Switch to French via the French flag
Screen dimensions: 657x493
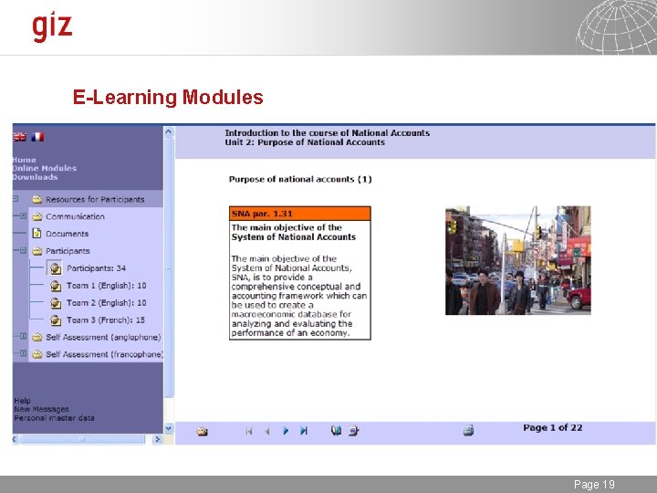(37, 137)
